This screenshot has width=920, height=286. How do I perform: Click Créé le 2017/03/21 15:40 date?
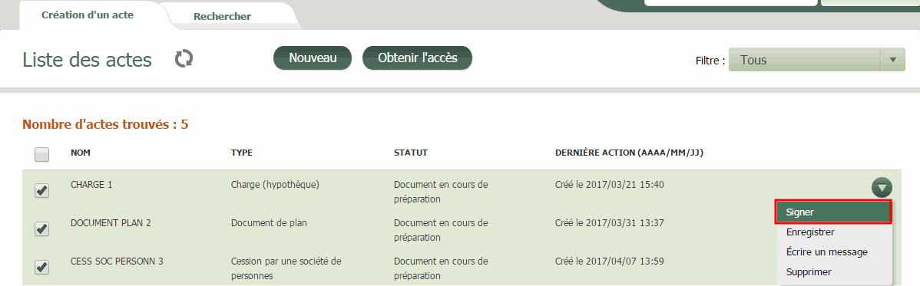610,185
